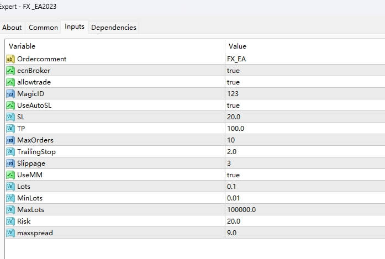
Task: Click the string icon beside Ordercomment
Action: tap(10, 59)
